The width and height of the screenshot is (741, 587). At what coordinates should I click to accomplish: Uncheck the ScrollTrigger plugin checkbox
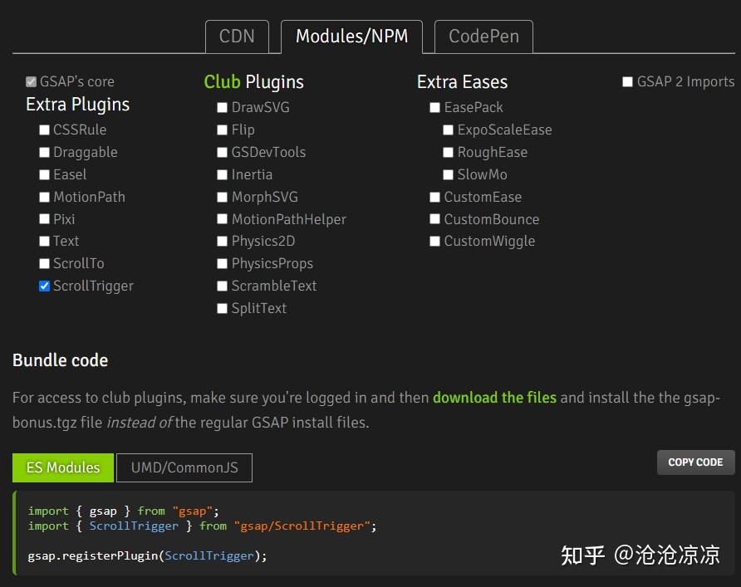[45, 286]
